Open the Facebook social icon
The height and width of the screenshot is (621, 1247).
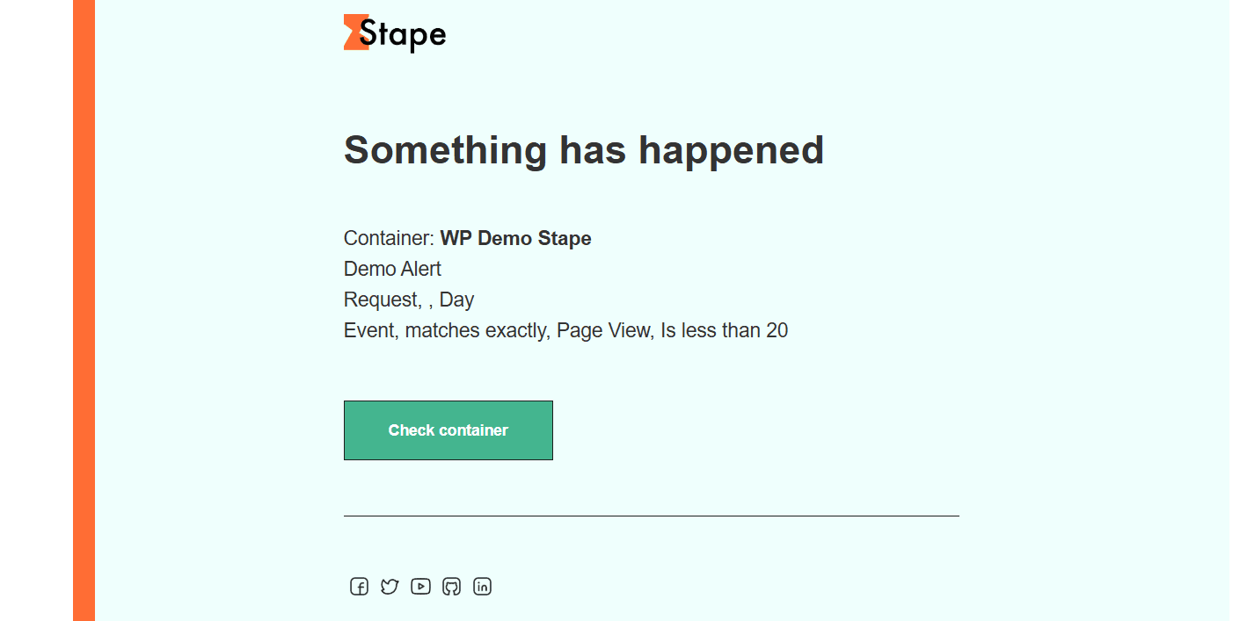pos(359,587)
